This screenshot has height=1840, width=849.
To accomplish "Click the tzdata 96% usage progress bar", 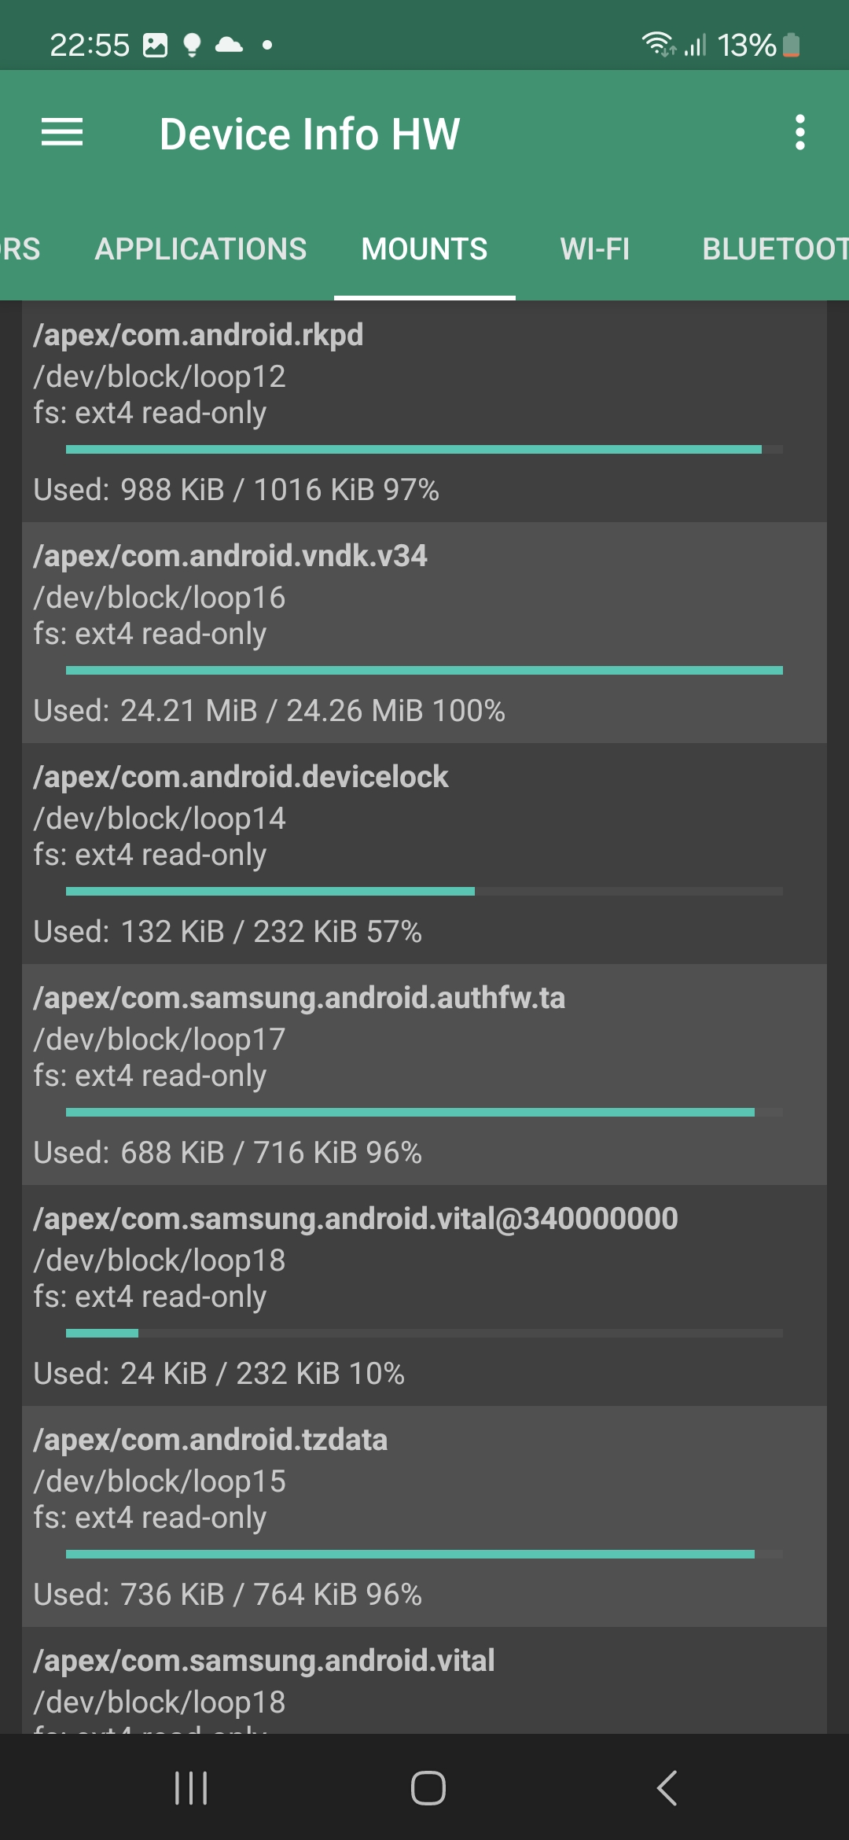I will pyautogui.click(x=424, y=1554).
